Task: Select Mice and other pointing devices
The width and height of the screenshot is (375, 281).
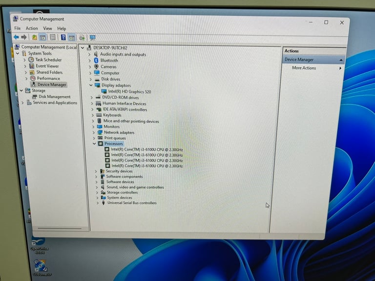Action: (x=131, y=121)
